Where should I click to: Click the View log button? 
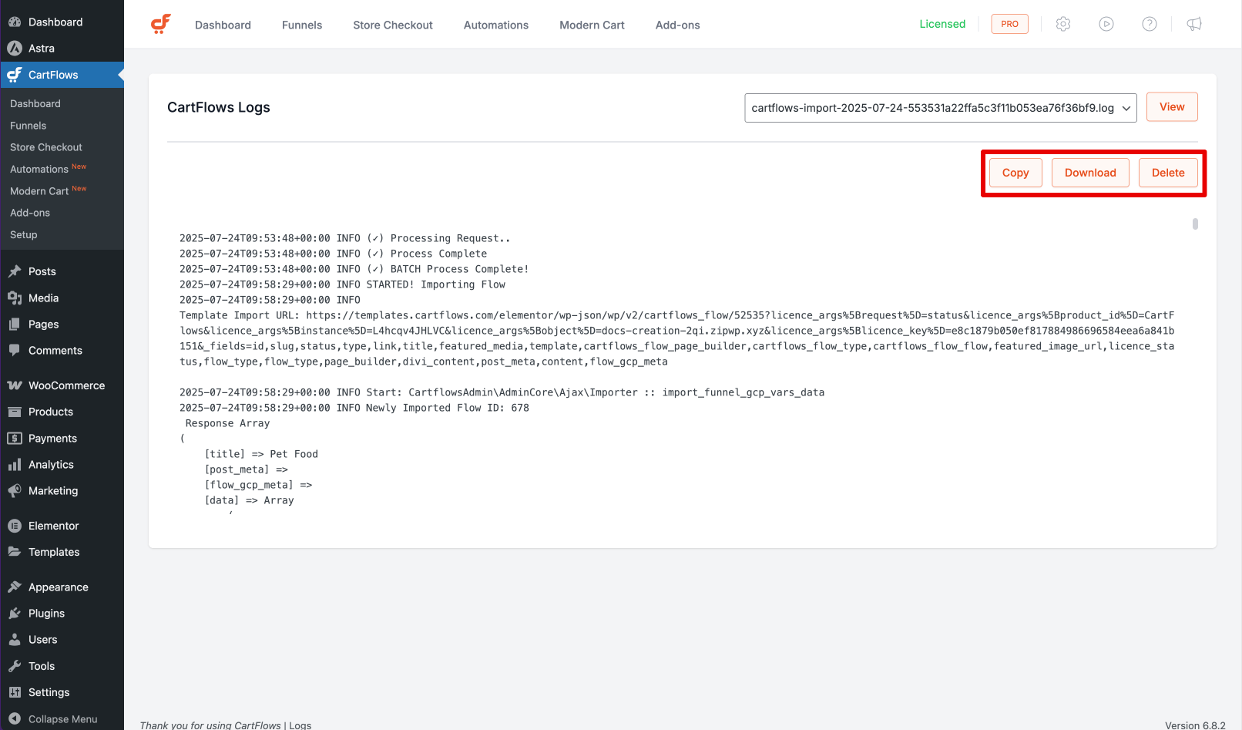coord(1172,107)
